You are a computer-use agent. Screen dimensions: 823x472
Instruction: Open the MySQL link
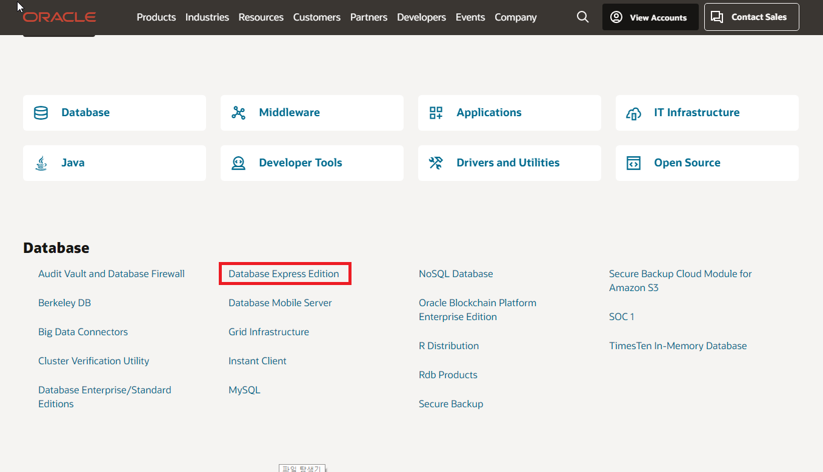(244, 390)
